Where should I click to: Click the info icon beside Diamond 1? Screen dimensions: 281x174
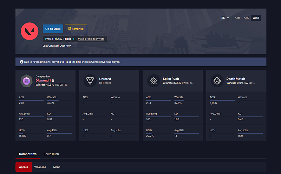pos(53,81)
